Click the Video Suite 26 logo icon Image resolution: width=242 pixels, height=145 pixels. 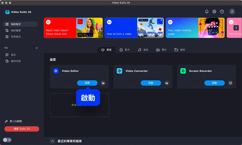tap(7, 12)
